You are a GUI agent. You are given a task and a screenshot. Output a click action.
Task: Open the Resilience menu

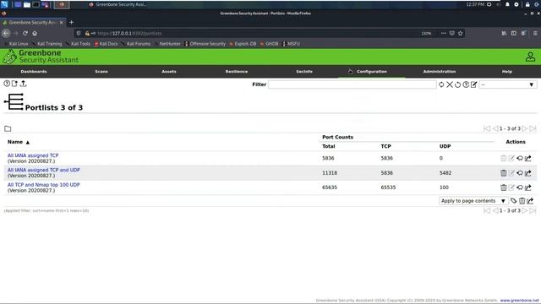point(237,71)
